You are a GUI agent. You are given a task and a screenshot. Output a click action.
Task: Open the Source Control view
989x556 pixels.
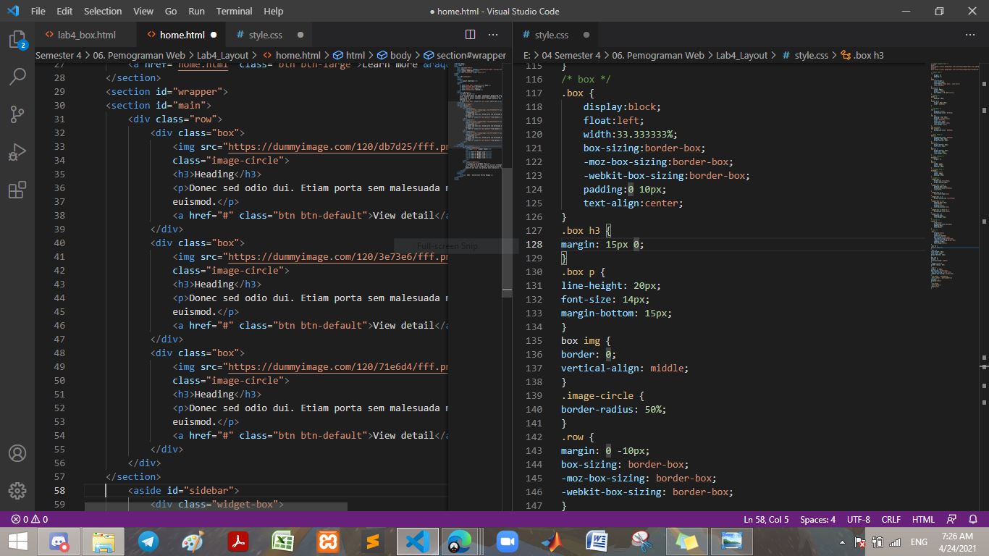(18, 114)
